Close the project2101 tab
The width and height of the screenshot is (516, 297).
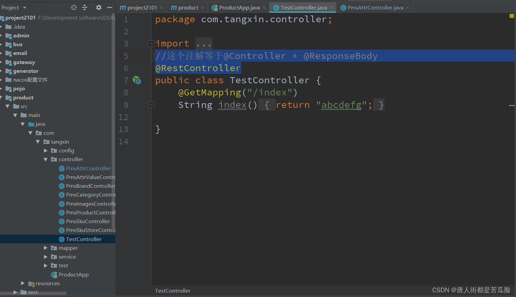click(x=162, y=8)
